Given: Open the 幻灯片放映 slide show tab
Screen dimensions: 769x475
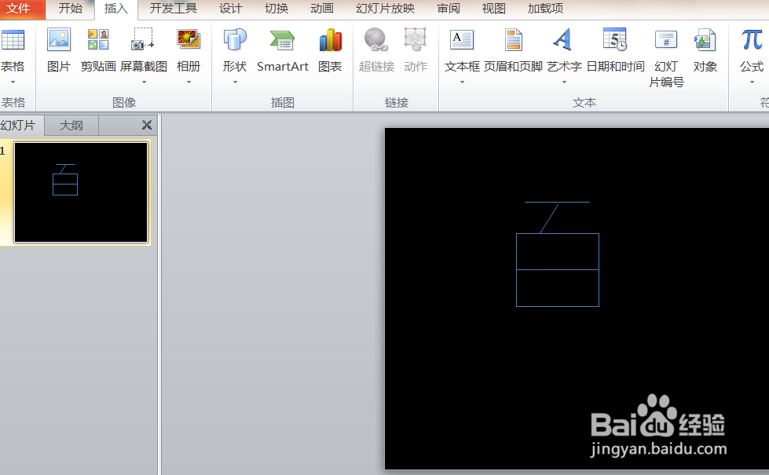Looking at the screenshot, I should click(385, 9).
